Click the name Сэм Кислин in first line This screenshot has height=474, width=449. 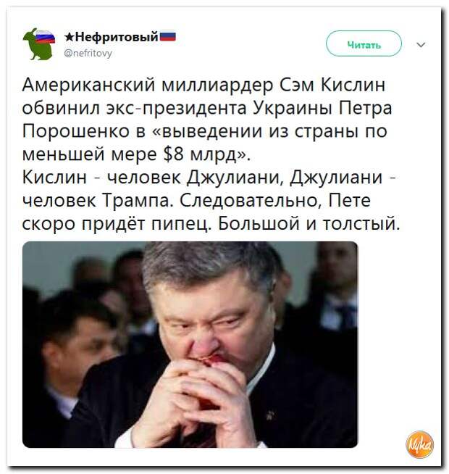332,85
